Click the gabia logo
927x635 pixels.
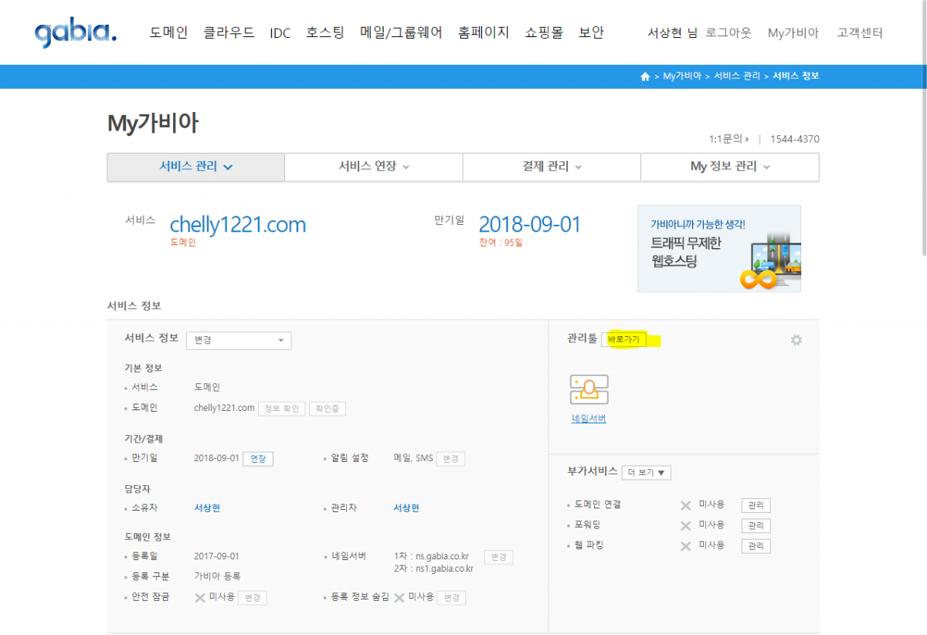tap(76, 33)
